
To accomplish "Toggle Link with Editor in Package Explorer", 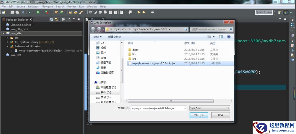I will tap(56, 19).
